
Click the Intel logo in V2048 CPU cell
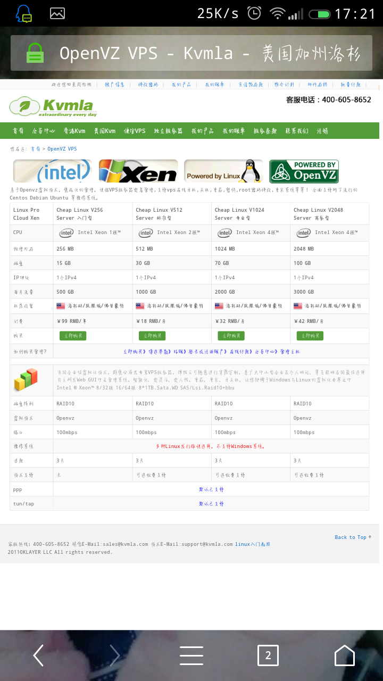pyautogui.click(x=304, y=232)
